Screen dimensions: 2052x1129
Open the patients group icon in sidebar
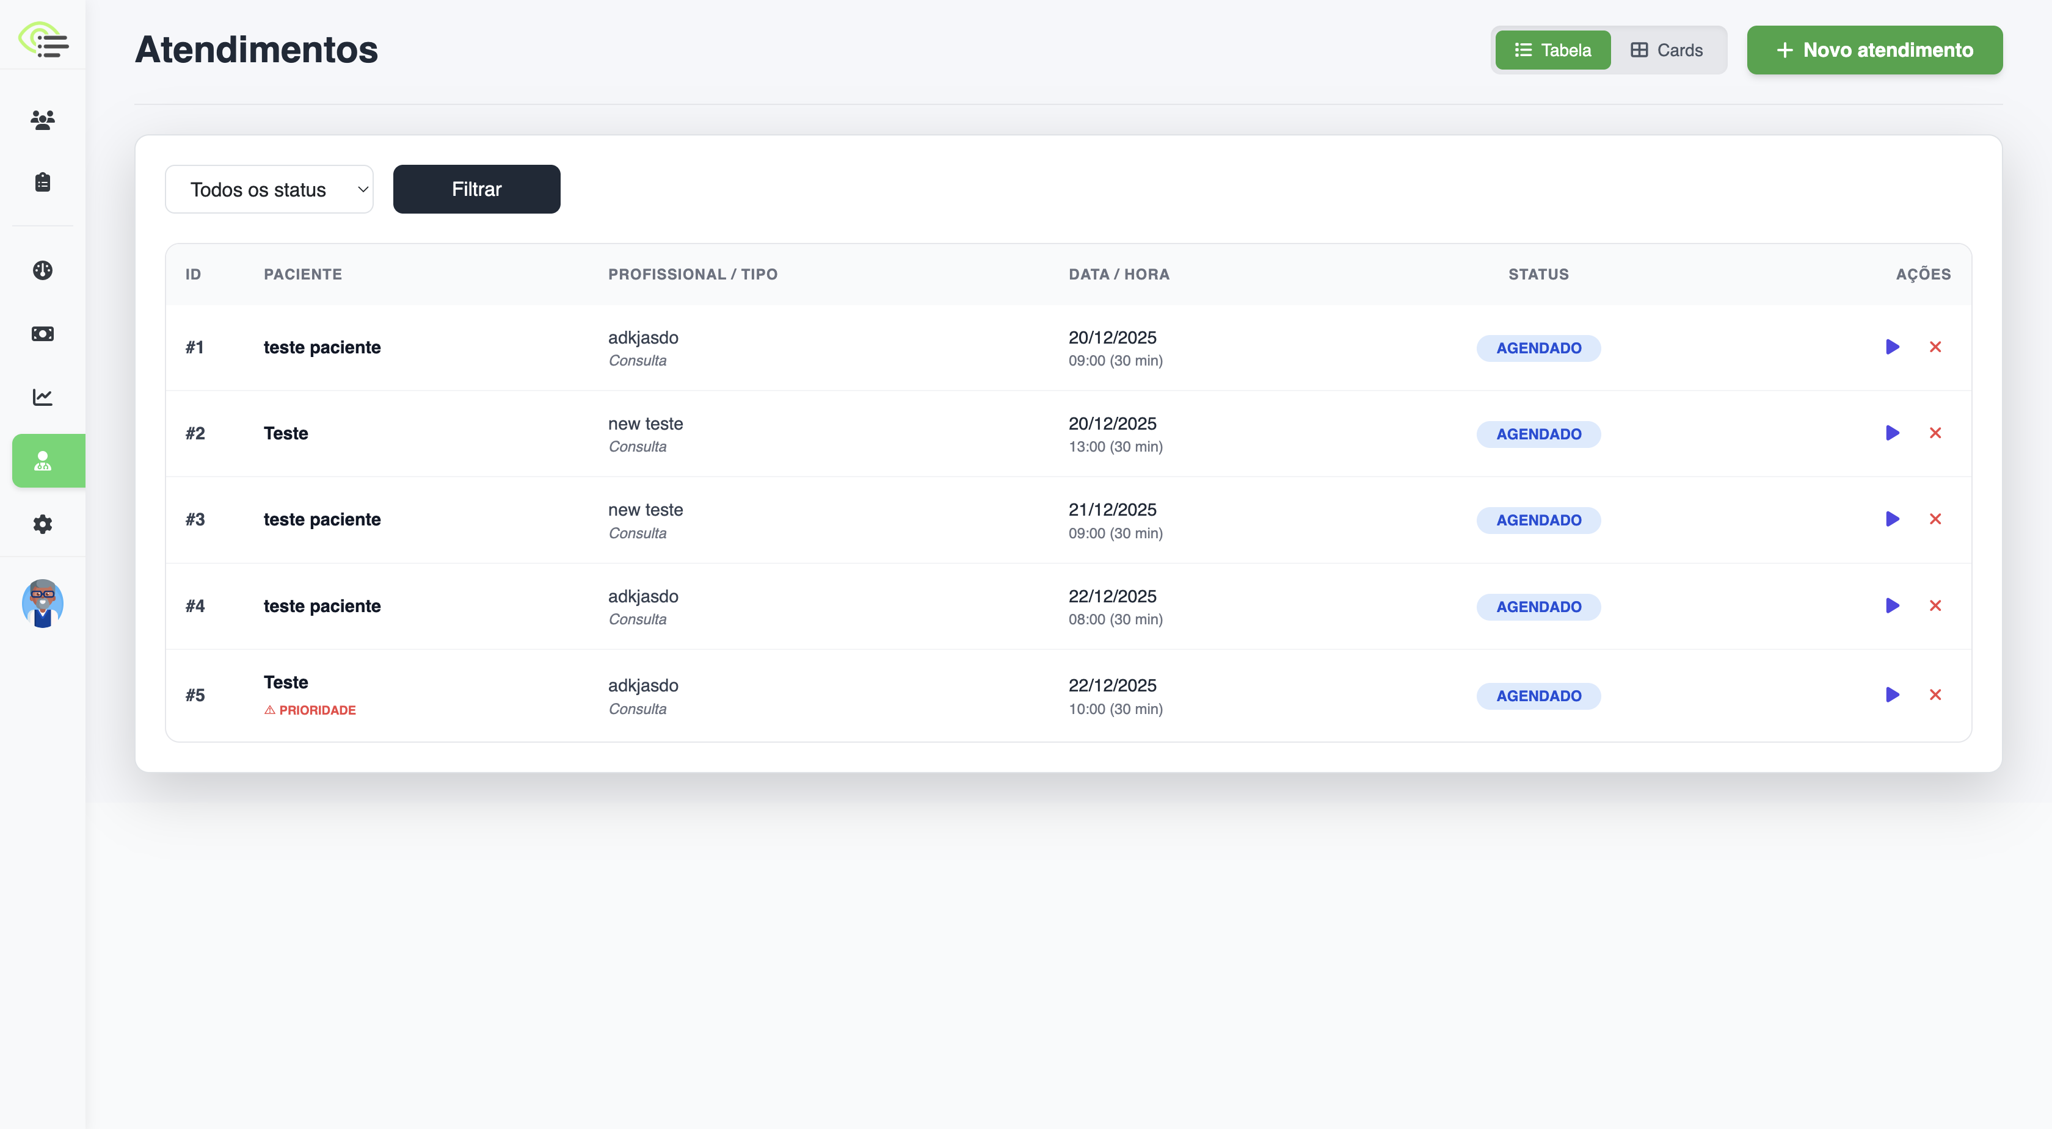(43, 120)
